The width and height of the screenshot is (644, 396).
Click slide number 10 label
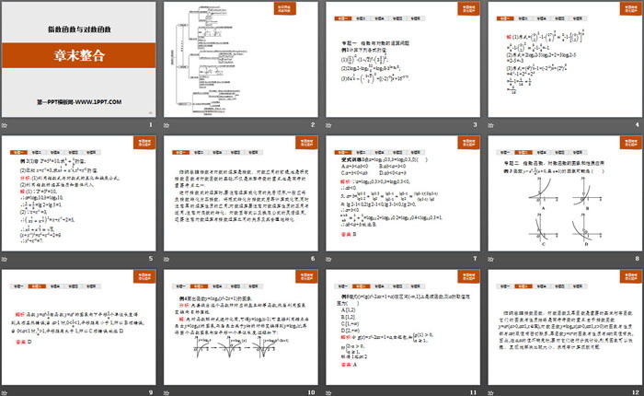pyautogui.click(x=311, y=392)
